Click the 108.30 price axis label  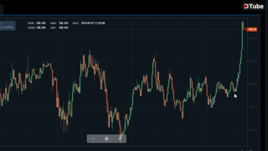[253, 38]
